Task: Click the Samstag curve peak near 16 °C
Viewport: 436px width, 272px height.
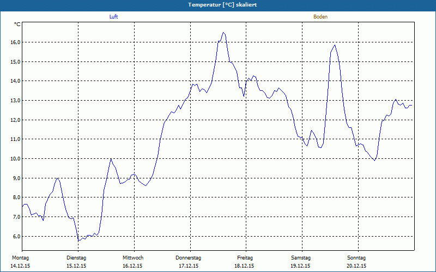Action: [335, 45]
